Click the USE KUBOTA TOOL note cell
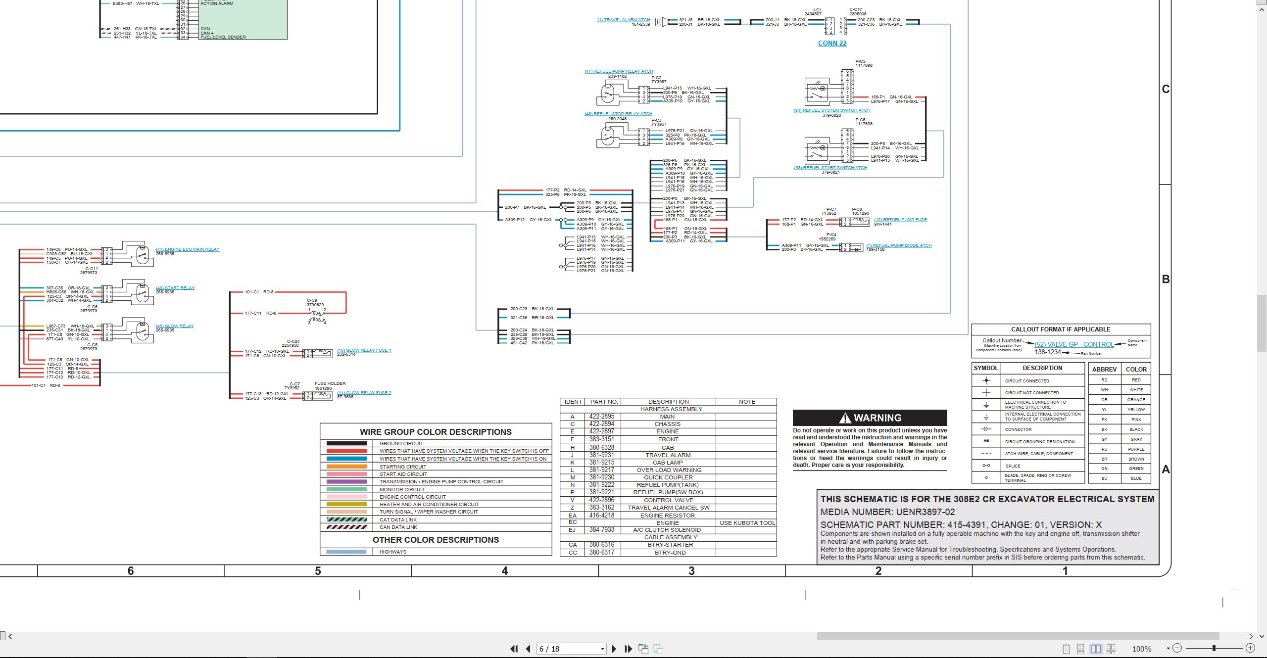 click(747, 523)
